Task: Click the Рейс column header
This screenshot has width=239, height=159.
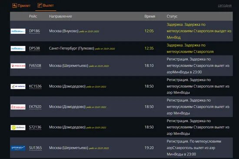Action: click(x=33, y=16)
